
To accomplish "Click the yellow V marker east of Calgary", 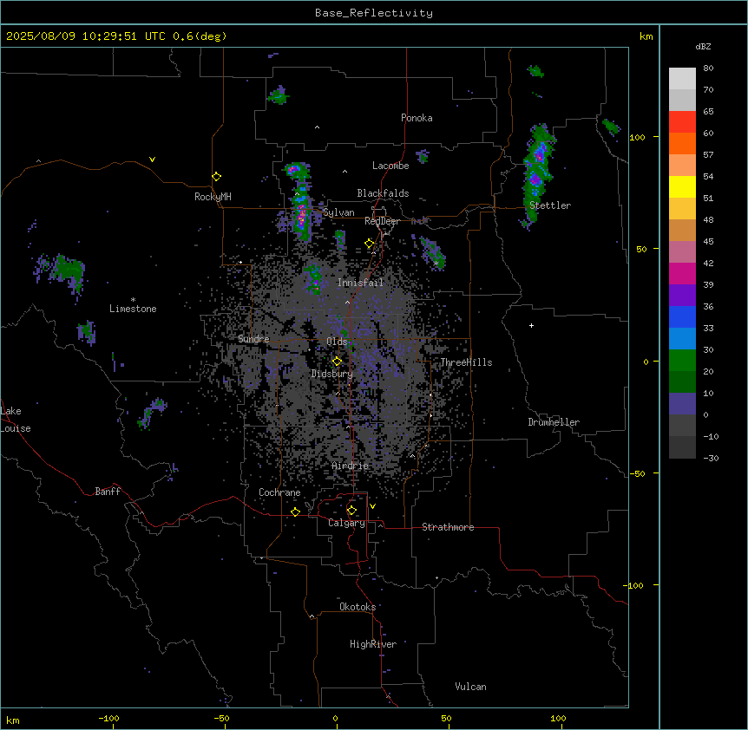I will click(x=372, y=506).
